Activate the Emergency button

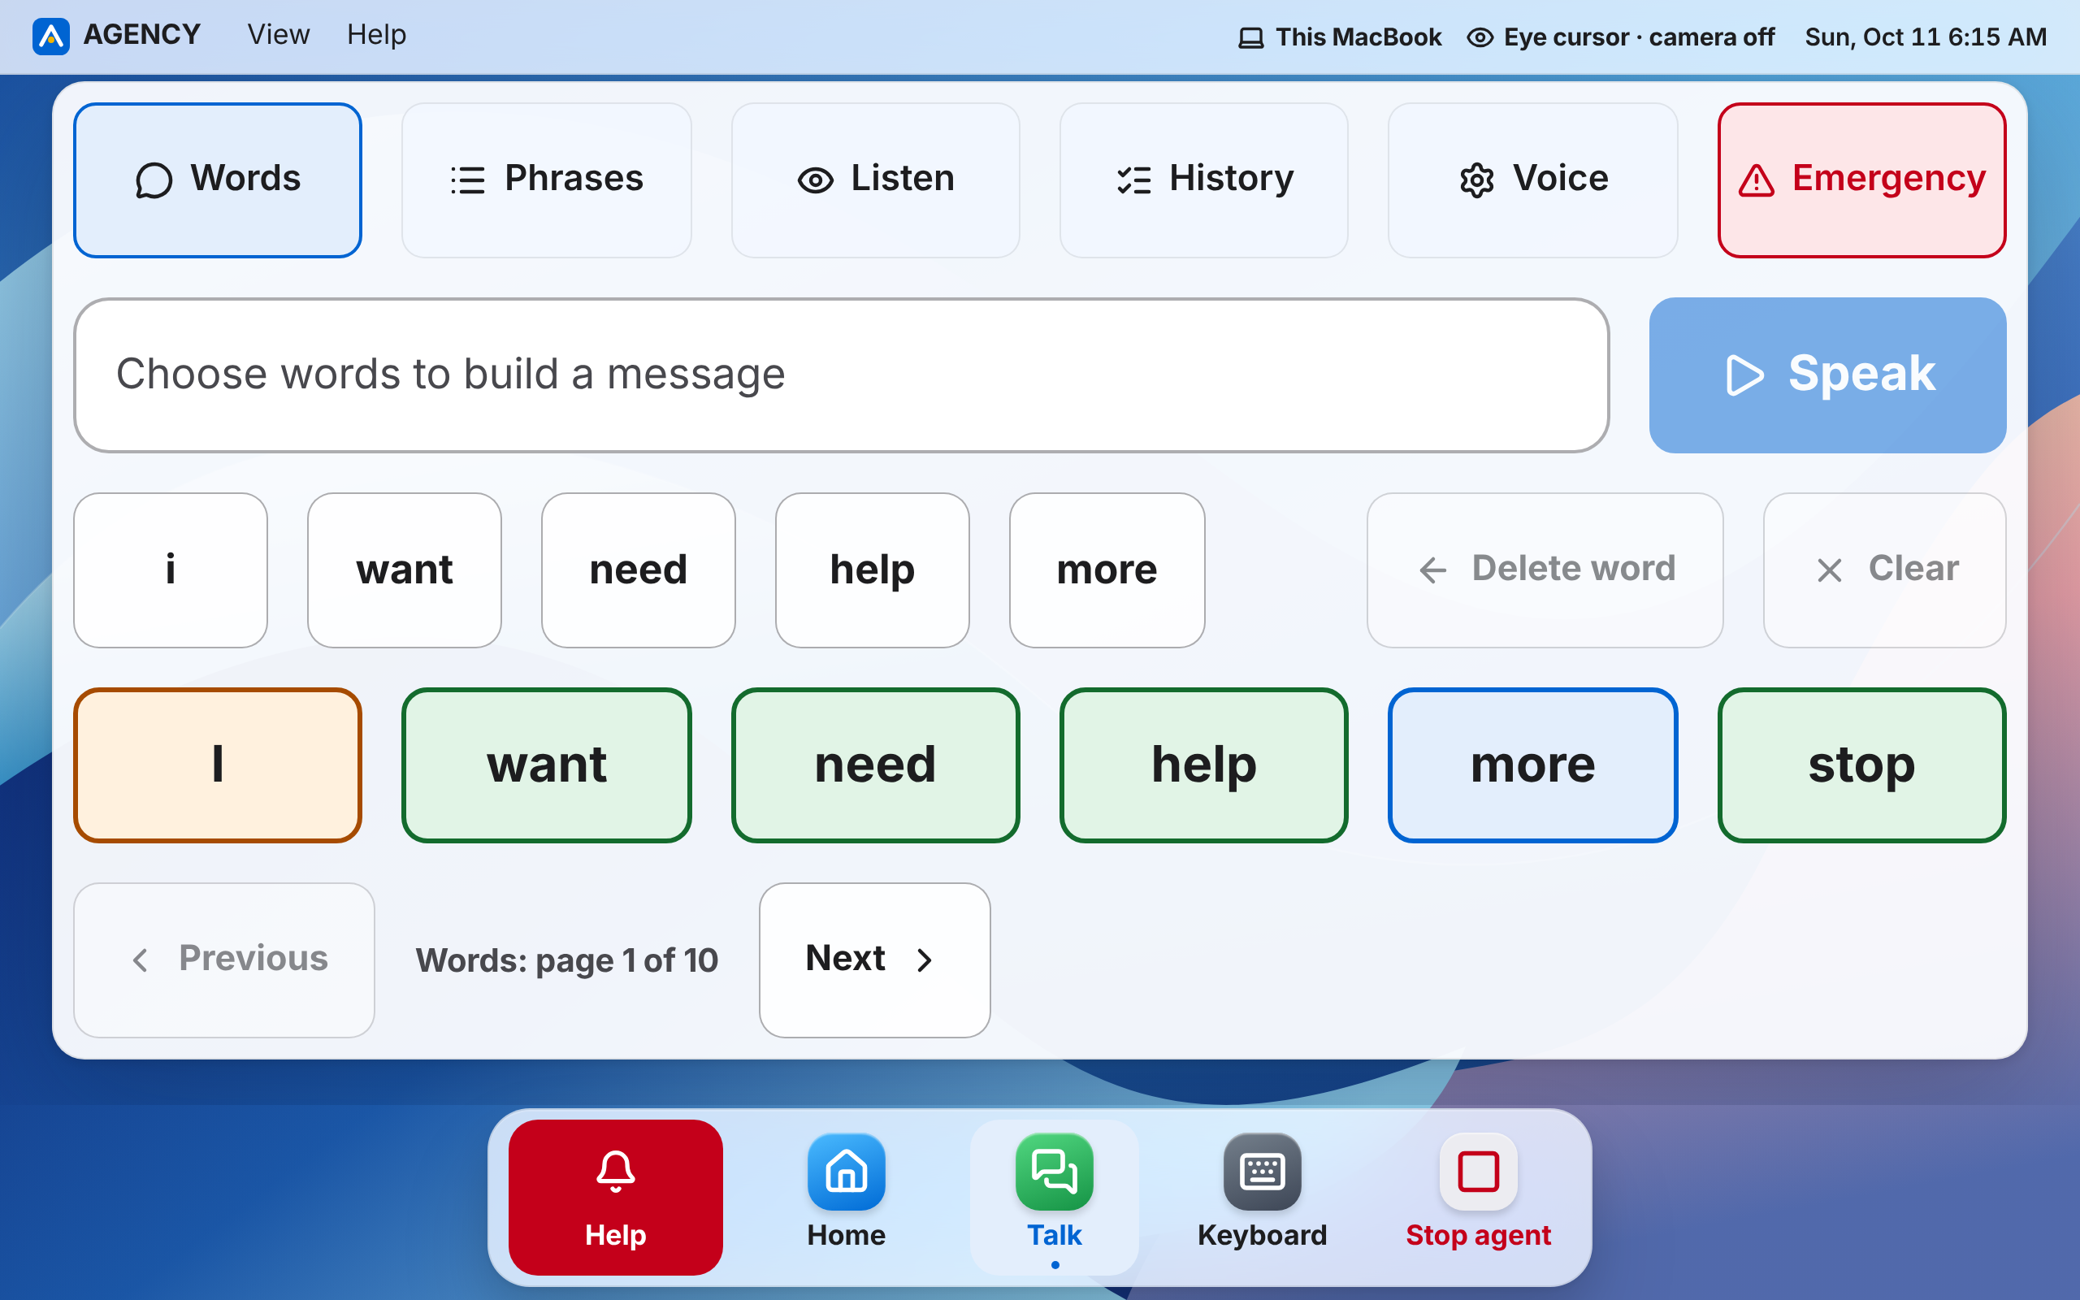[1861, 180]
